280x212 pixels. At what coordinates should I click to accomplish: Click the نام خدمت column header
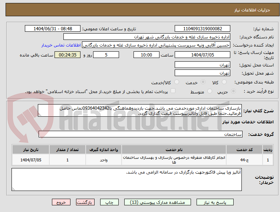(174, 150)
